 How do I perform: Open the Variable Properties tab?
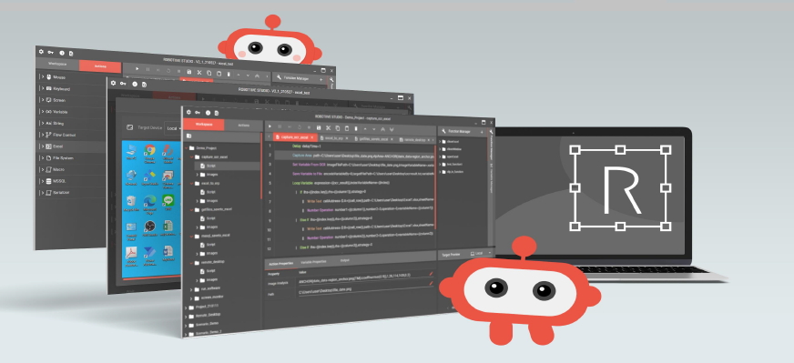(313, 262)
